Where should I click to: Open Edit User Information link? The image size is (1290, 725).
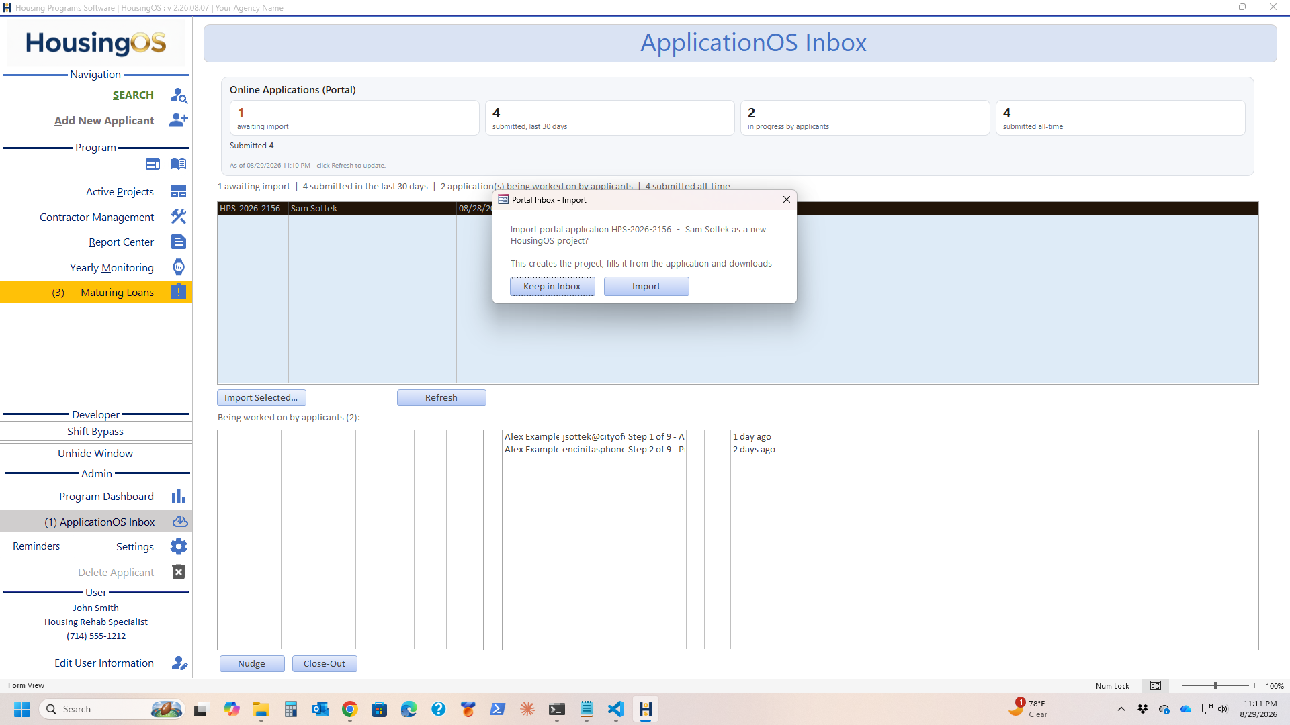pos(104,663)
